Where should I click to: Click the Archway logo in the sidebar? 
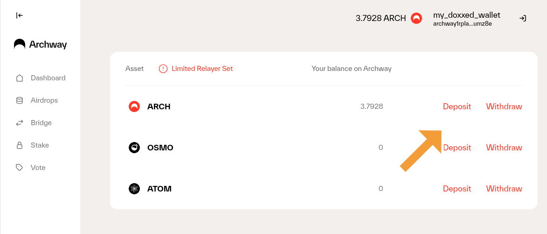click(40, 44)
